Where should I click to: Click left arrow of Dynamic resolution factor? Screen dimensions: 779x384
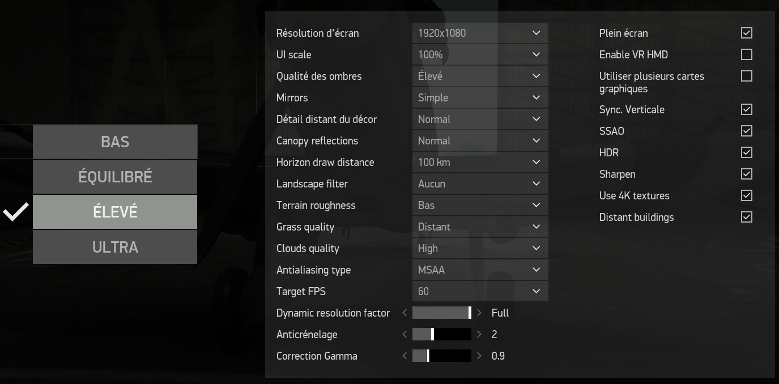click(x=405, y=313)
